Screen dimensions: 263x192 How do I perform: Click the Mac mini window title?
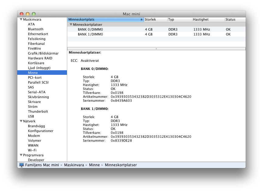131,14
